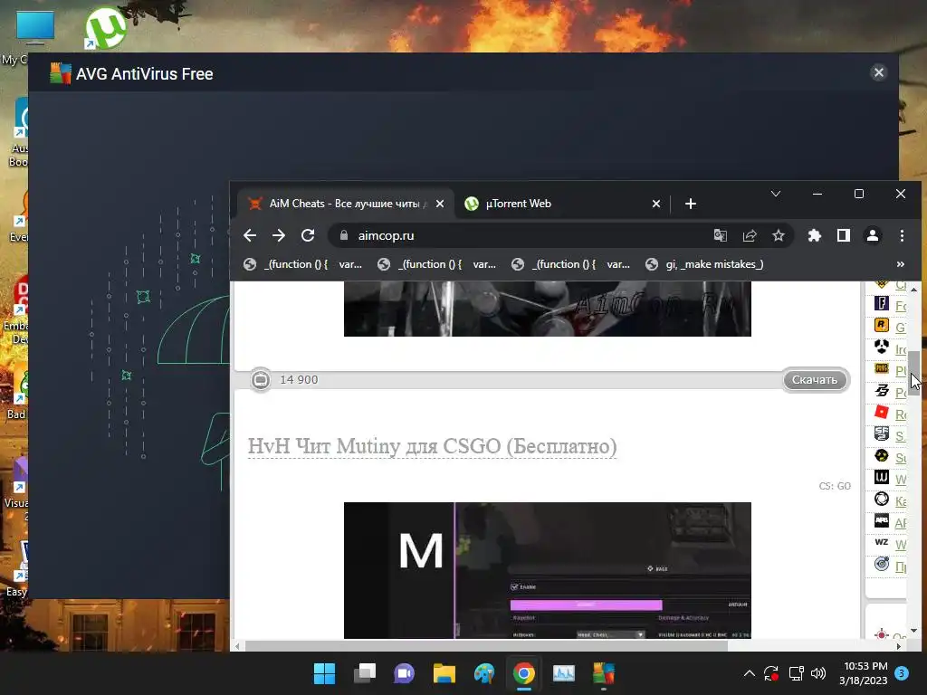Select the WZ Warzone icon in sidebar
This screenshot has width=927, height=695.
(x=882, y=542)
